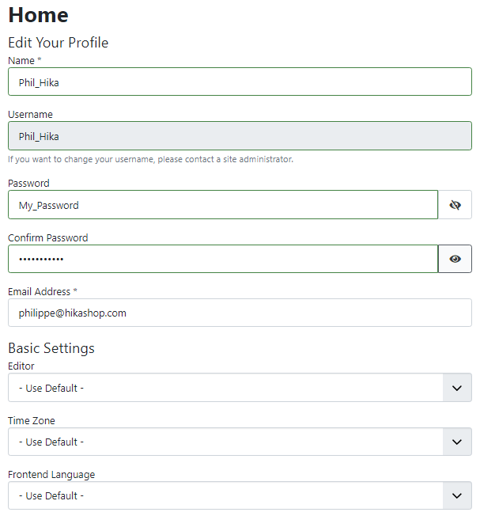480x516 pixels.
Task: Click the greyed-out Username field
Action: click(x=240, y=136)
